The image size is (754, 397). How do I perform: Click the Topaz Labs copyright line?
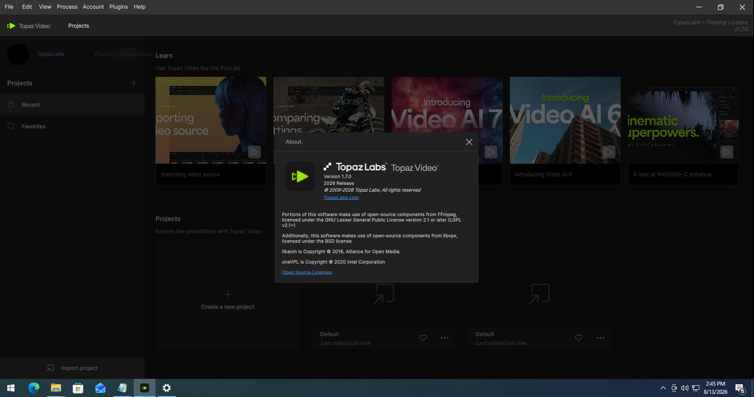(x=372, y=190)
